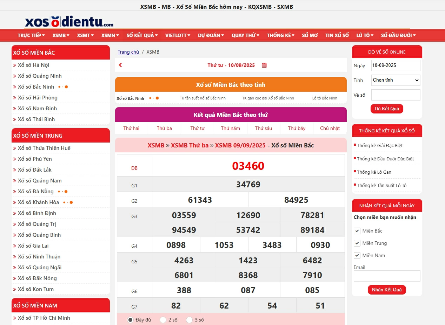445x325 pixels.
Task: Click live indicator beside Xổ số Đà Nẵng
Action: pos(63,192)
